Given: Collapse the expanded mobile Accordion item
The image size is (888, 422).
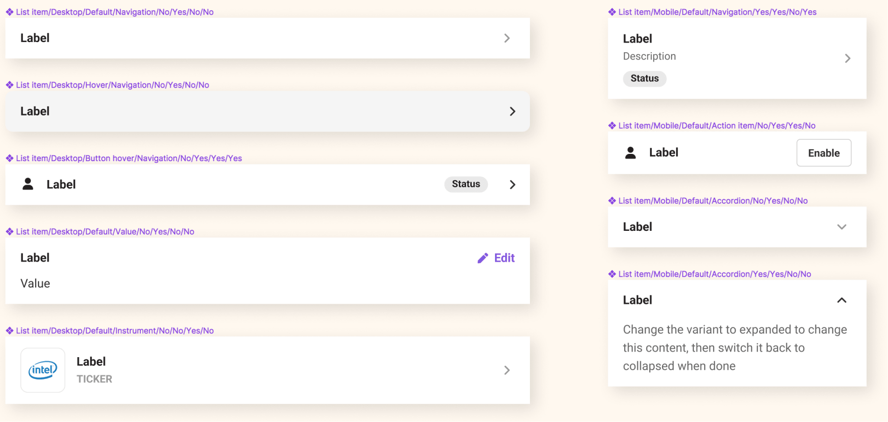Looking at the screenshot, I should (842, 301).
